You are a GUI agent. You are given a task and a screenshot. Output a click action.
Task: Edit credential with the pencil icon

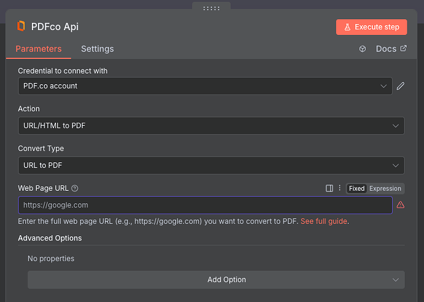(401, 86)
